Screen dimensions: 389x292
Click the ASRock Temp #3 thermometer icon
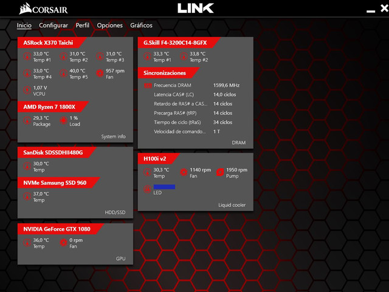pyautogui.click(x=100, y=57)
